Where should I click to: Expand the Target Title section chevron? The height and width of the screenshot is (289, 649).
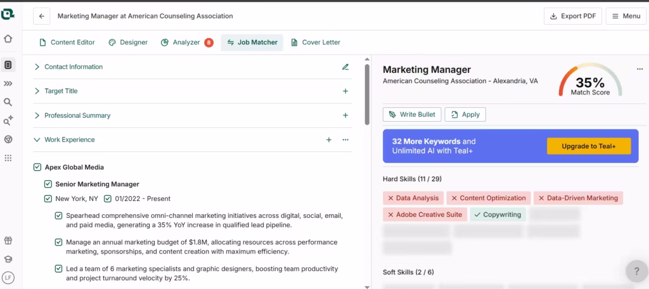(37, 91)
